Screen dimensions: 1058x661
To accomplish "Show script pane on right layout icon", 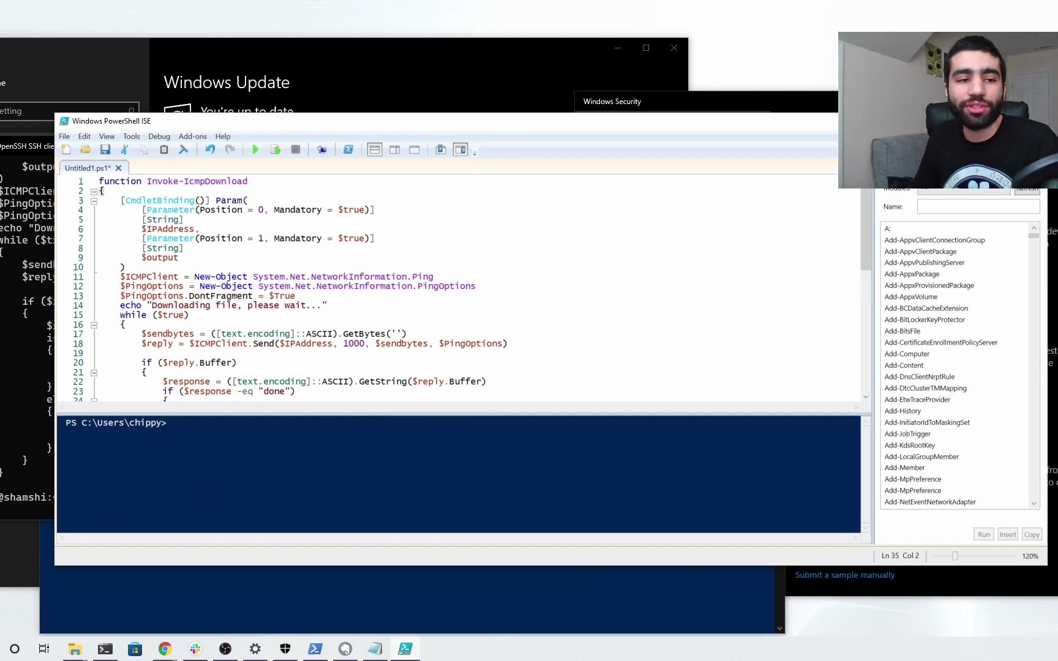I will coord(395,150).
